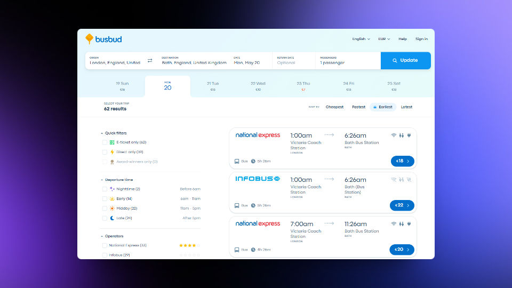This screenshot has width=512, height=288.
Task: Click the Late moon icon
Action: tap(112, 218)
